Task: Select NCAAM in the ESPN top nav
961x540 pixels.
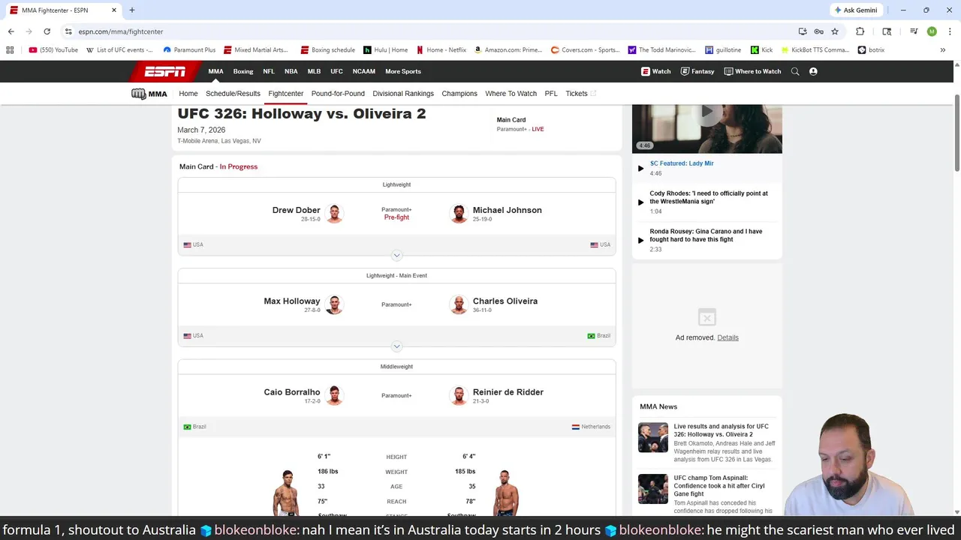Action: (363, 71)
